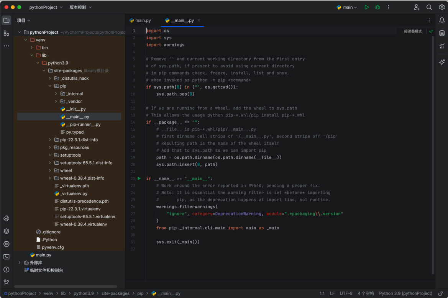Click the green Run button in toolbar
The height and width of the screenshot is (298, 448).
[x=367, y=7]
